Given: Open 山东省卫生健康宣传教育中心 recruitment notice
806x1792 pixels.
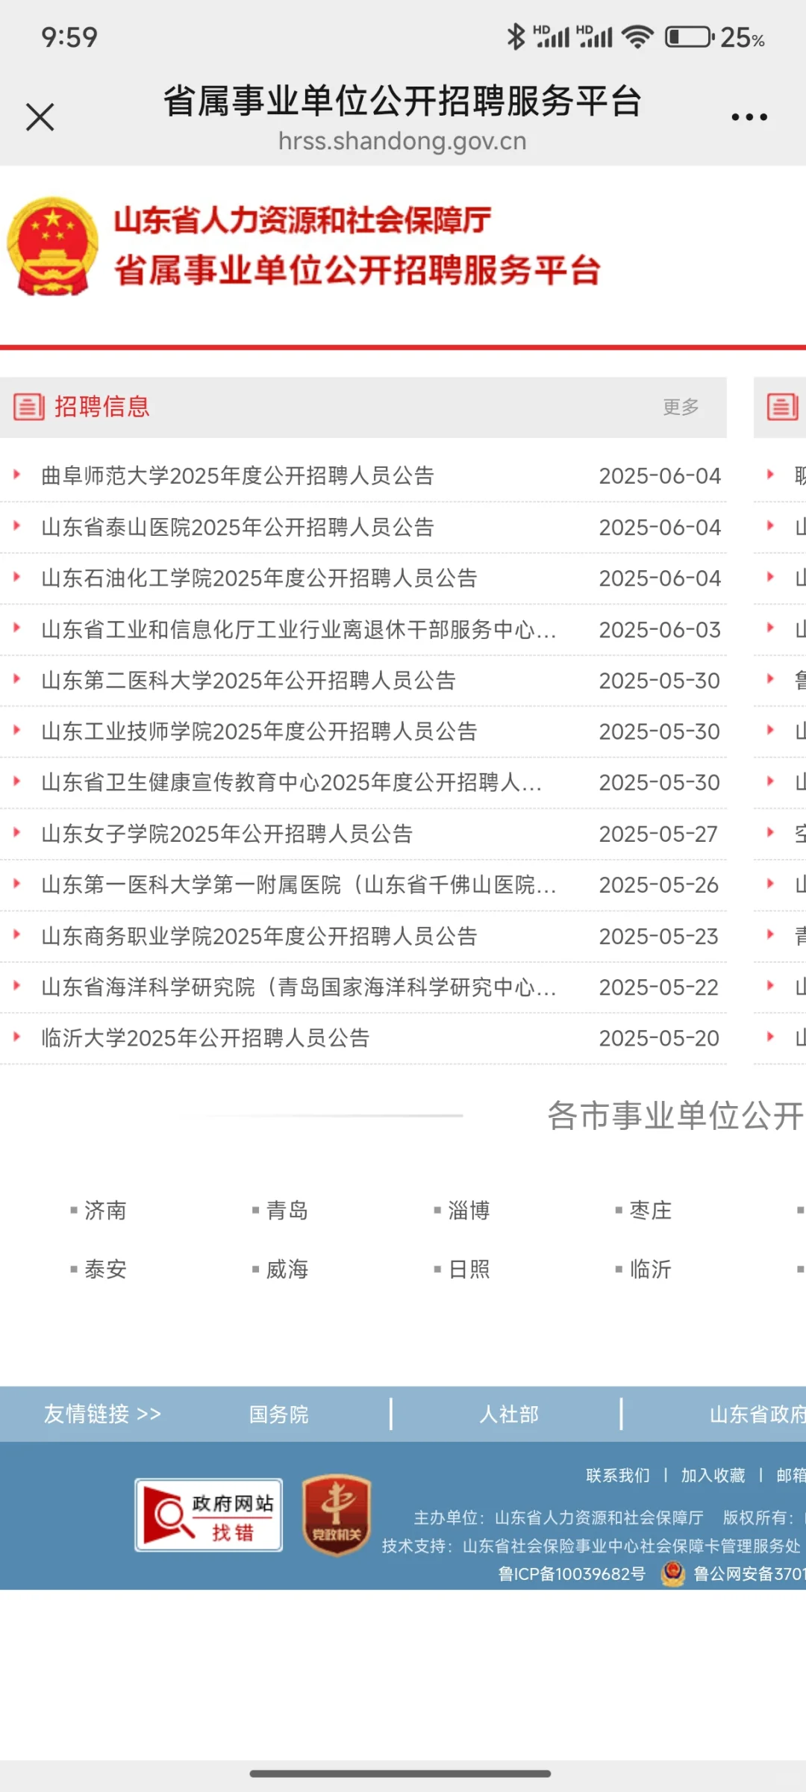Looking at the screenshot, I should click(x=291, y=782).
